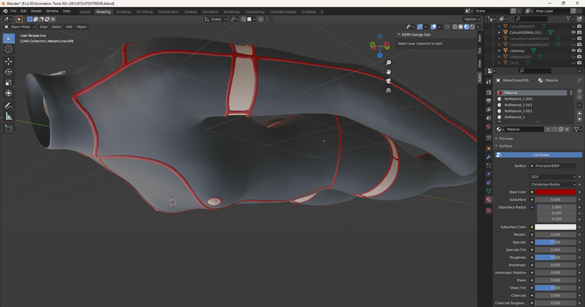Toggle snapping magnet icon
The height and width of the screenshot is (307, 585).
pos(243,19)
